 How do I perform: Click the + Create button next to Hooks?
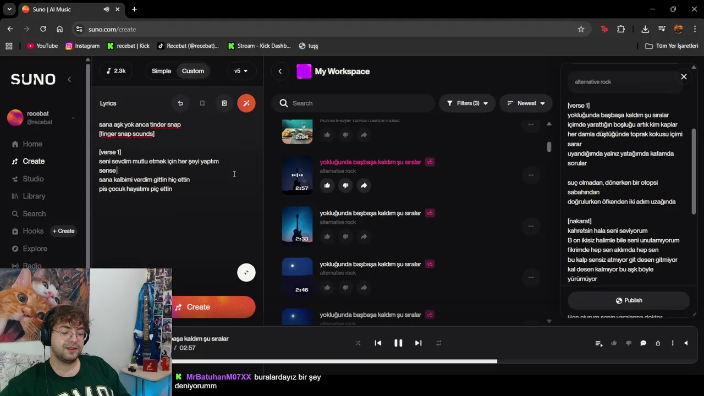[63, 231]
